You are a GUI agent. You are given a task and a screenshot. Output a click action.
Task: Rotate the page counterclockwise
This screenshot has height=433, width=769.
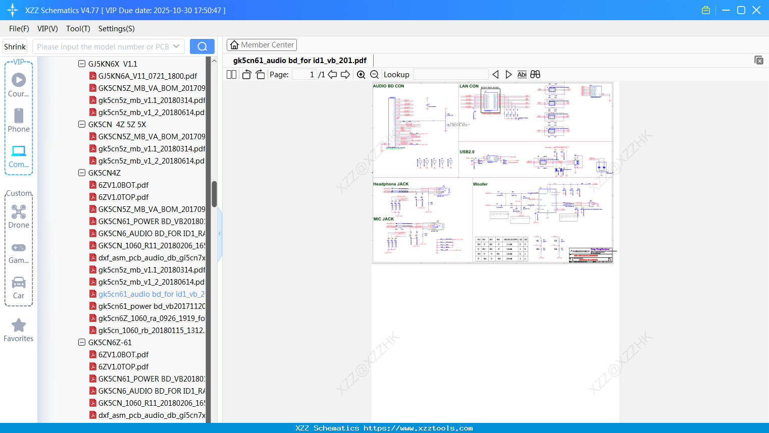coord(246,75)
